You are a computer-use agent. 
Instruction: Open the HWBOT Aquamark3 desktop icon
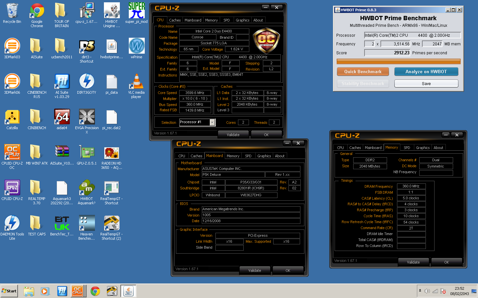pyautogui.click(x=87, y=192)
